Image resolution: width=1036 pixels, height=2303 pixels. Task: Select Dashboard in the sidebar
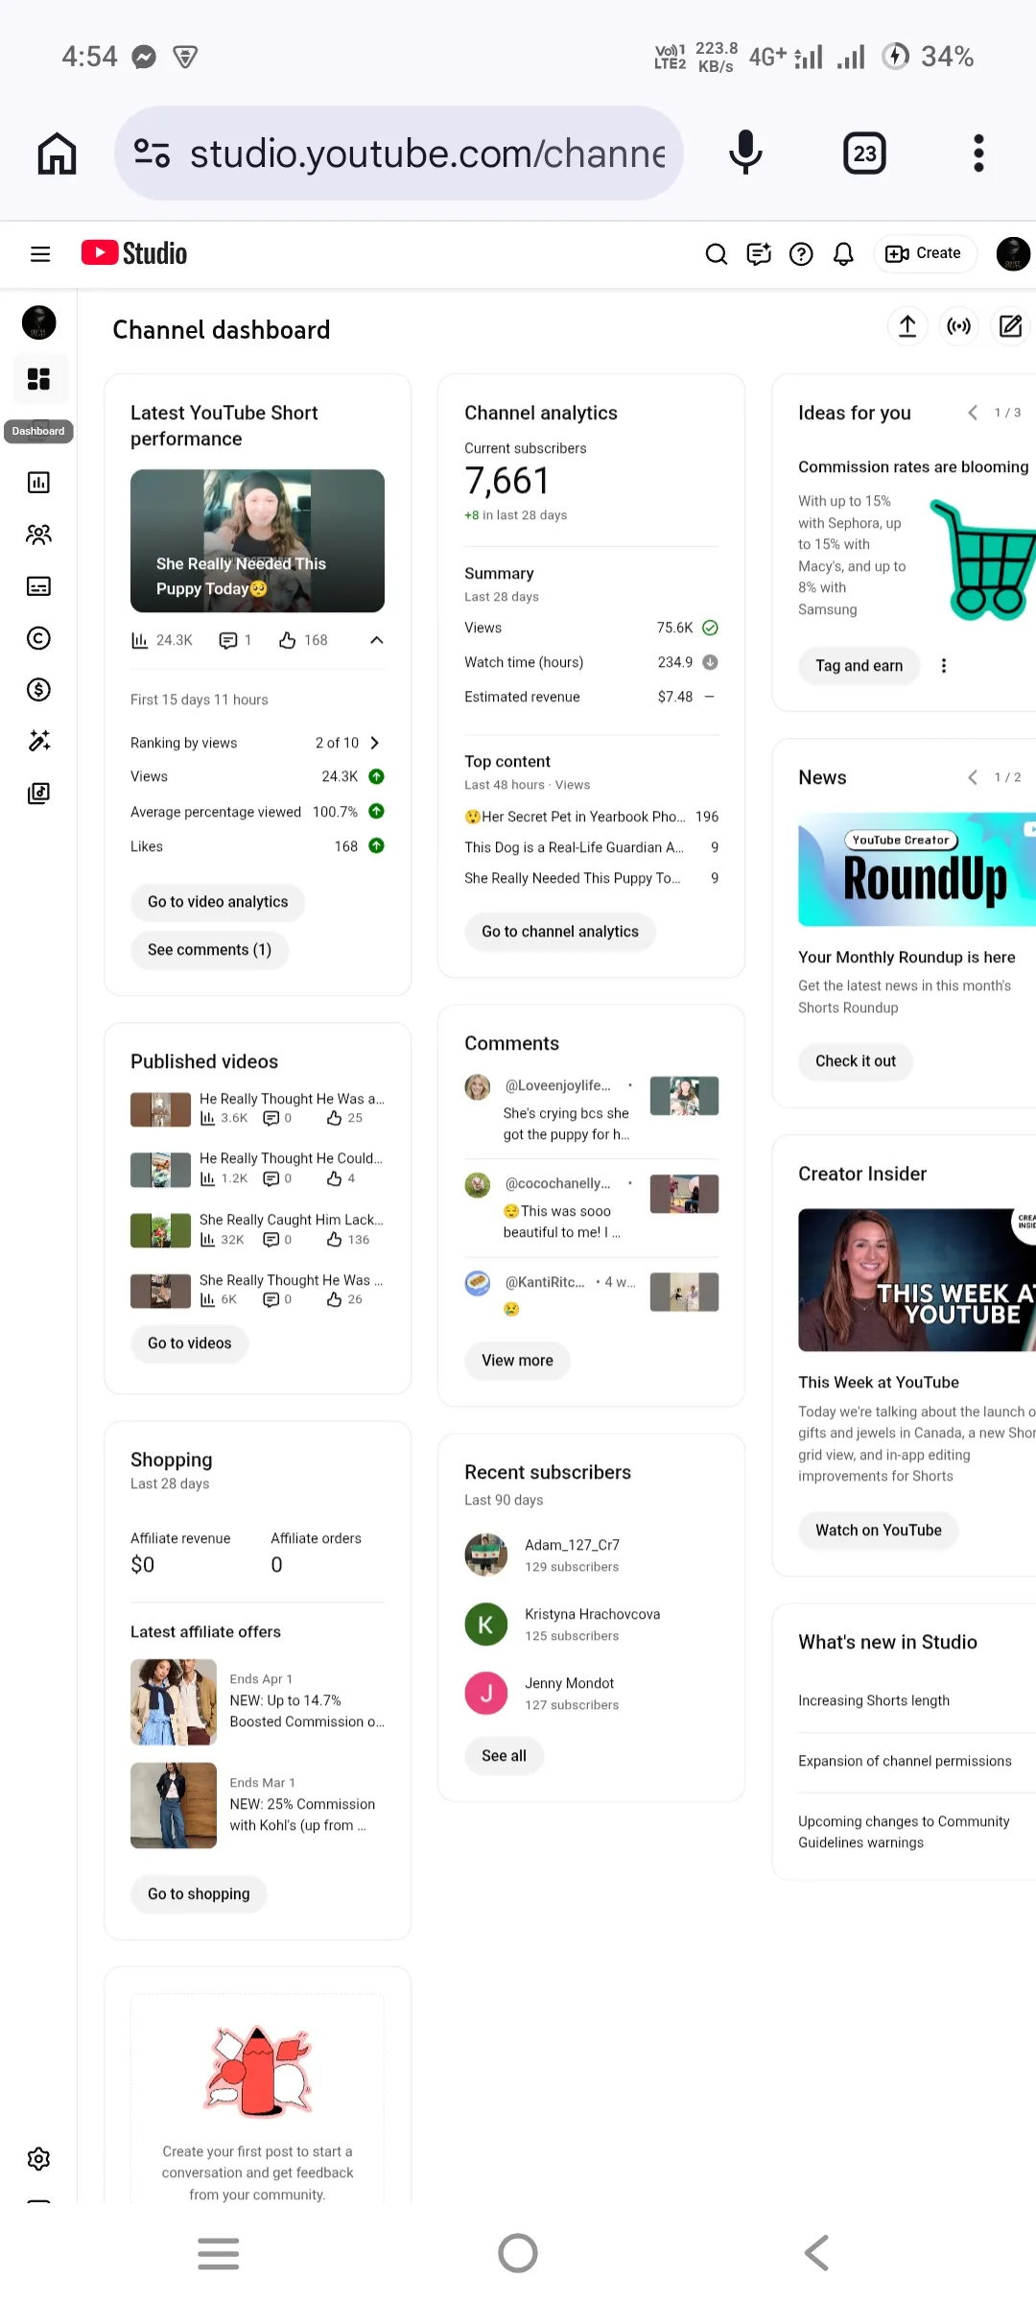38,379
